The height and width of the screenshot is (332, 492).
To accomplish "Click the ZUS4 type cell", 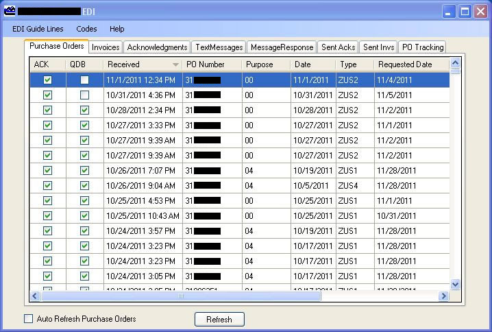I will 355,185.
